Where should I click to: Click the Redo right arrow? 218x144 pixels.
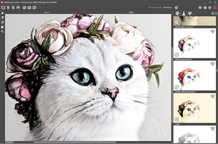click(44, 7)
